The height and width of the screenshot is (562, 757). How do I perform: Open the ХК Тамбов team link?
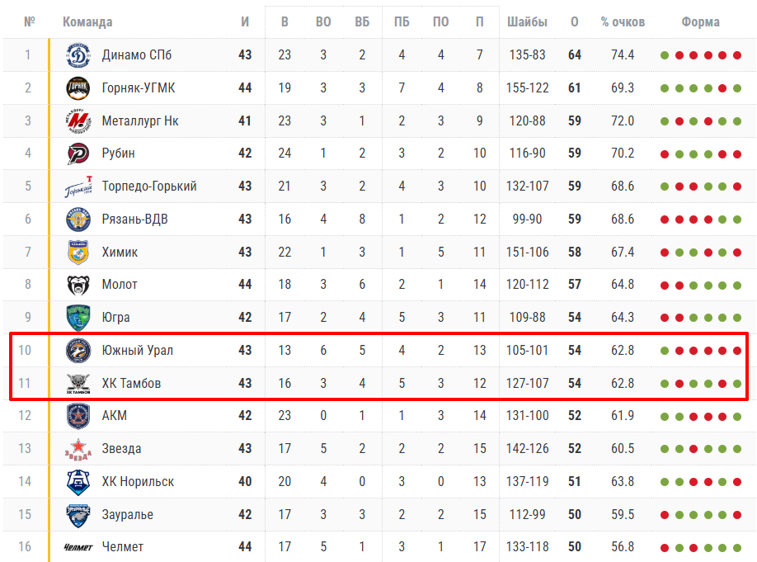(131, 384)
